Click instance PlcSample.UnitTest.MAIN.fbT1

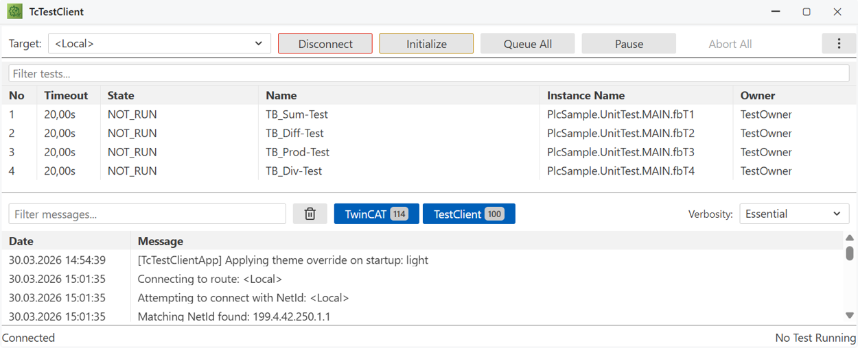click(x=621, y=114)
